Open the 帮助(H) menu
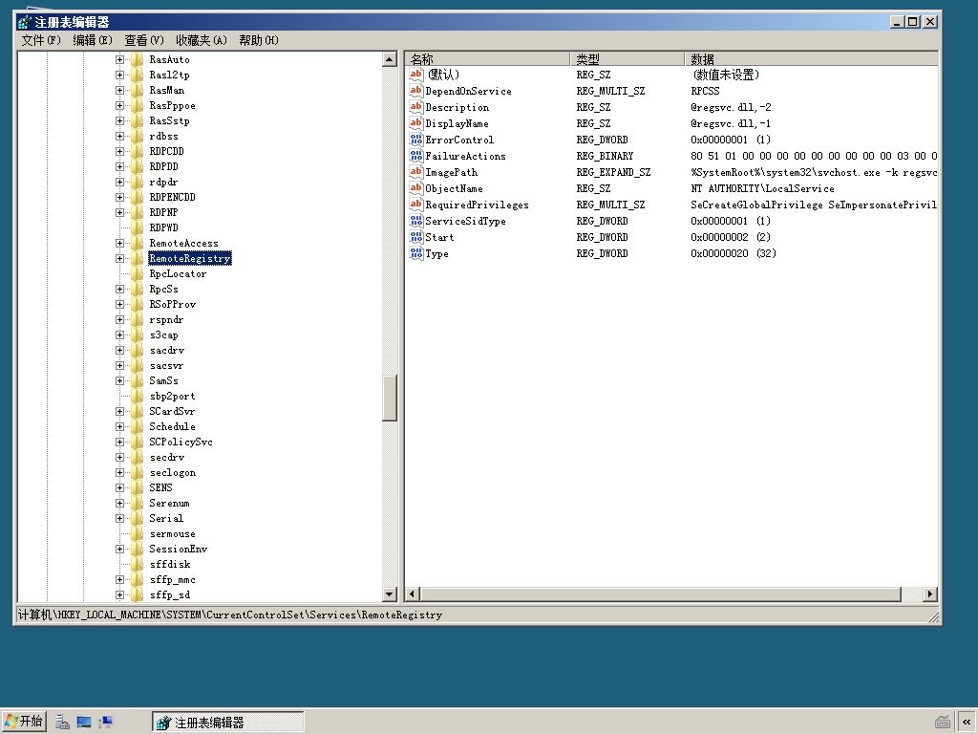978x734 pixels. point(258,40)
